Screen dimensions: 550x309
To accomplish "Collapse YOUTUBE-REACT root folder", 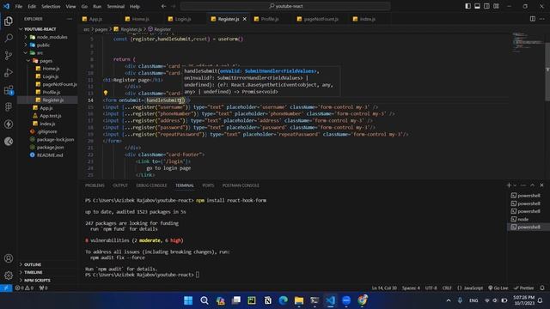I will click(40, 29).
